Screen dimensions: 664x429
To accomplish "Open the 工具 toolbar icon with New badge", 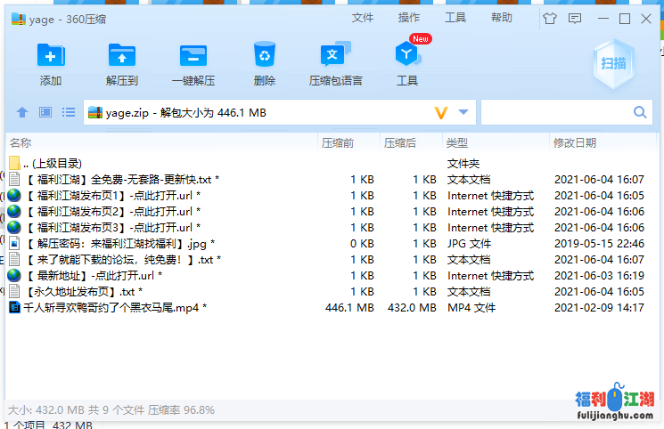I will click(x=407, y=56).
